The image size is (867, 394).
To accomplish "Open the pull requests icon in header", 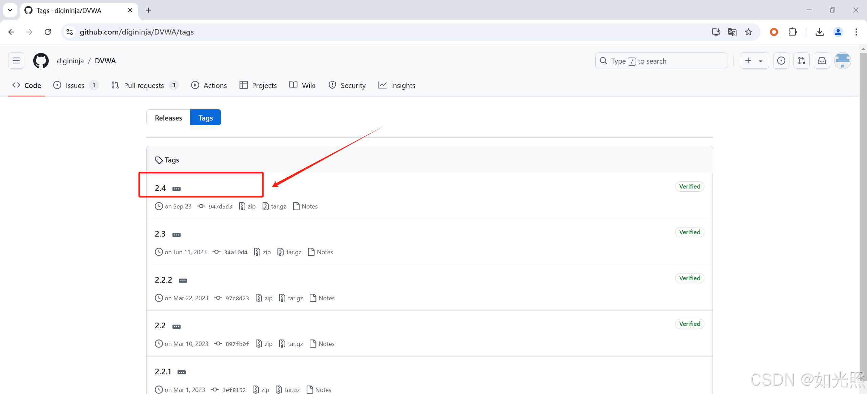I will (x=801, y=61).
